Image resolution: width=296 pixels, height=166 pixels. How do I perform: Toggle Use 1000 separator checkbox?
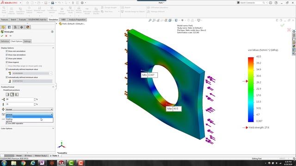[x=7, y=124]
